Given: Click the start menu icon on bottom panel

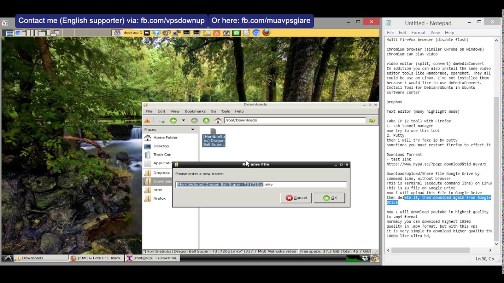Looking at the screenshot, I should [7, 258].
